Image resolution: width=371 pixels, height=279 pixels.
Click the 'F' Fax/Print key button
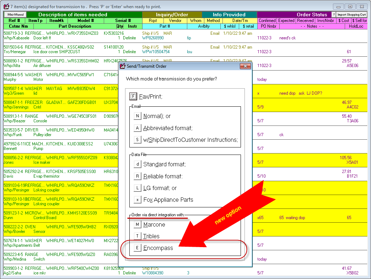(133, 96)
